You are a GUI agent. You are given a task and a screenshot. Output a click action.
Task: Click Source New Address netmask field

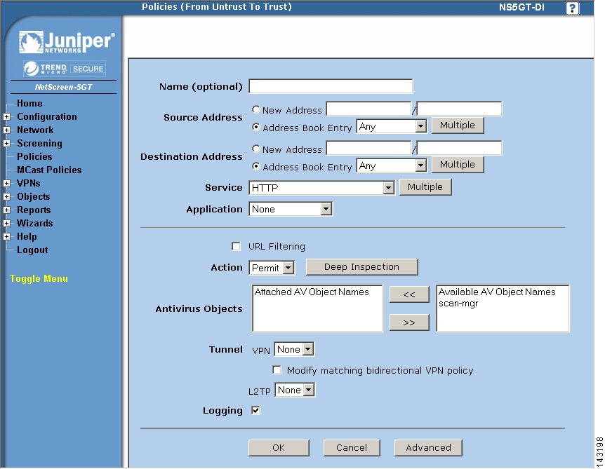(459, 109)
